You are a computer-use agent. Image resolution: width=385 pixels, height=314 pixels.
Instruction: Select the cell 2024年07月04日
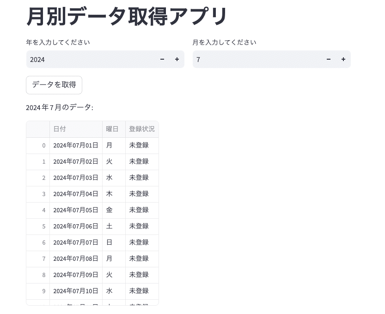(76, 194)
